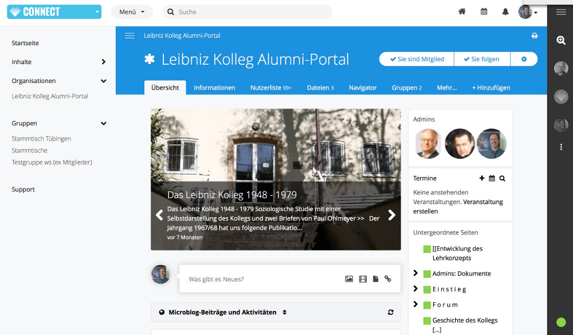Collapse the Organisationen sidebar section
573x335 pixels.
tap(104, 81)
